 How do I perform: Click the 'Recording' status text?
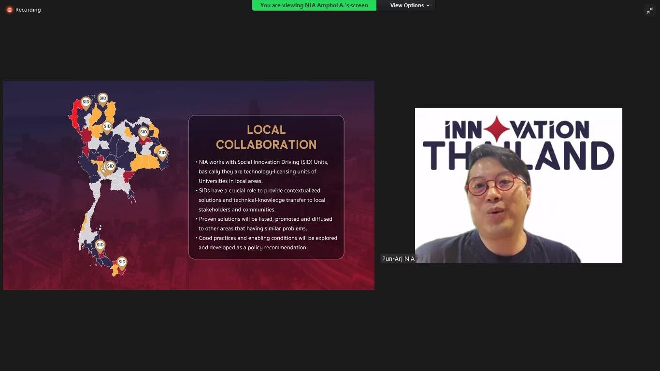[28, 10]
